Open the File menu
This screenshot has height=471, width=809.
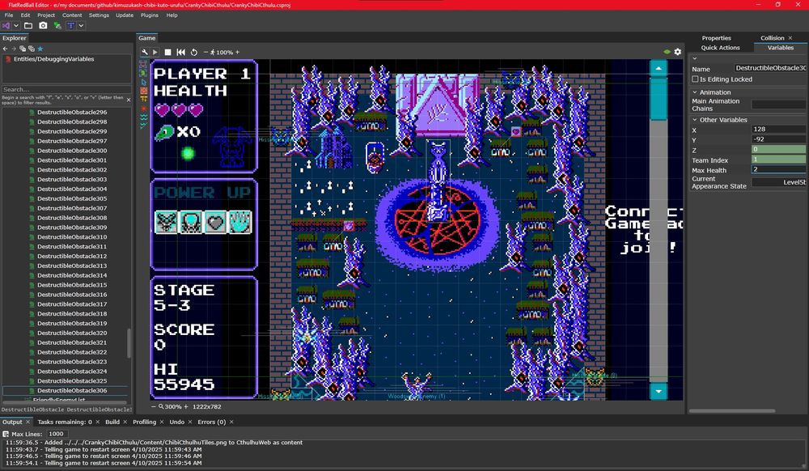click(x=9, y=15)
